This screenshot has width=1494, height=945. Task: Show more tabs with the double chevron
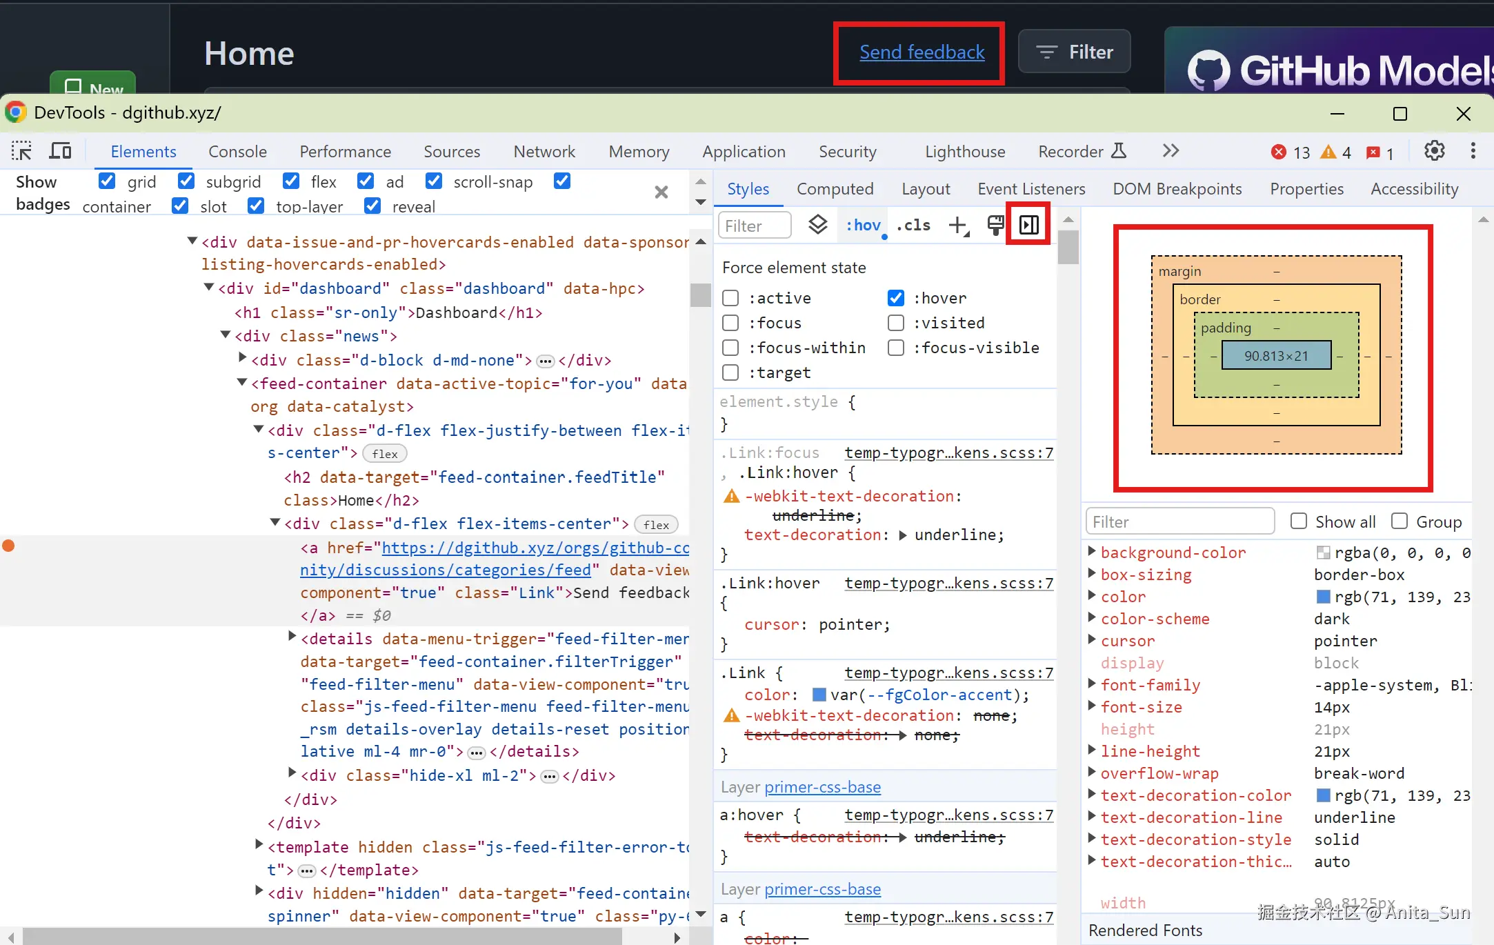[x=1171, y=151]
